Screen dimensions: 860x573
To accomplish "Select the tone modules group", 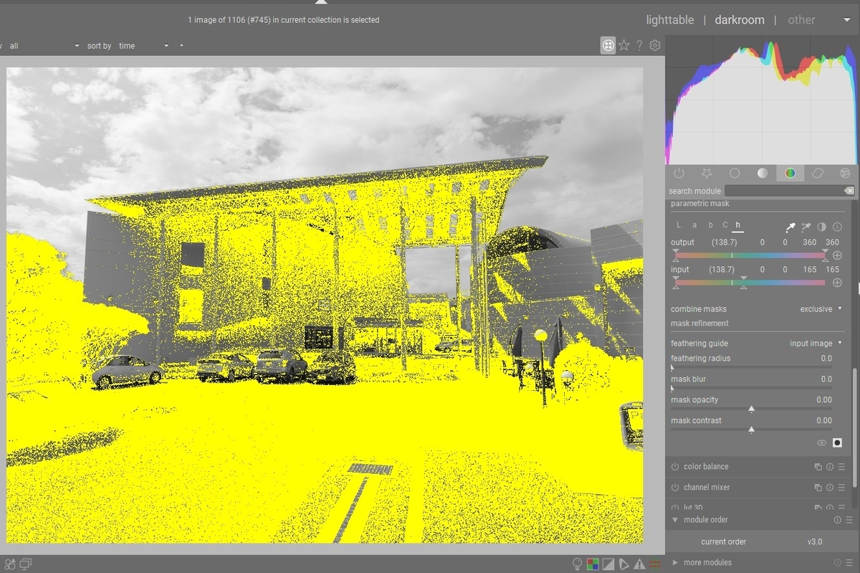I will 763,174.
